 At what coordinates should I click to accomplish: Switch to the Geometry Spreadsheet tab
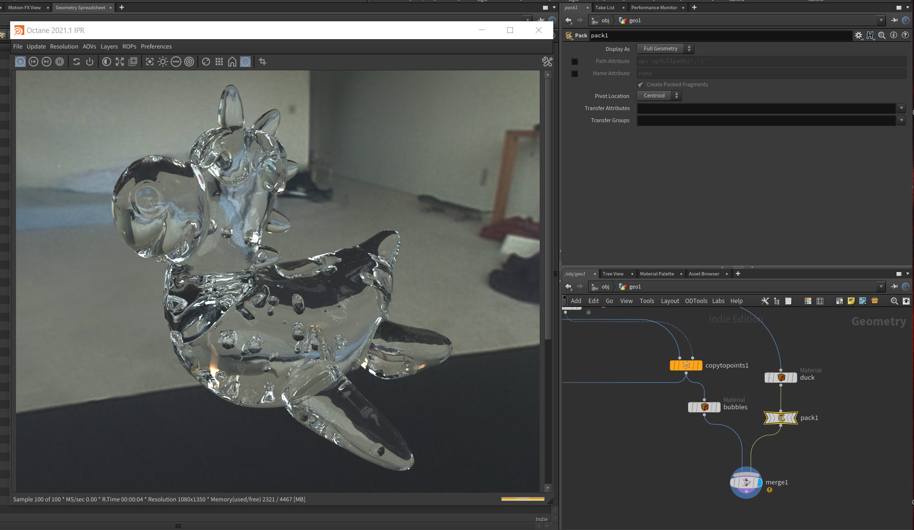80,8
